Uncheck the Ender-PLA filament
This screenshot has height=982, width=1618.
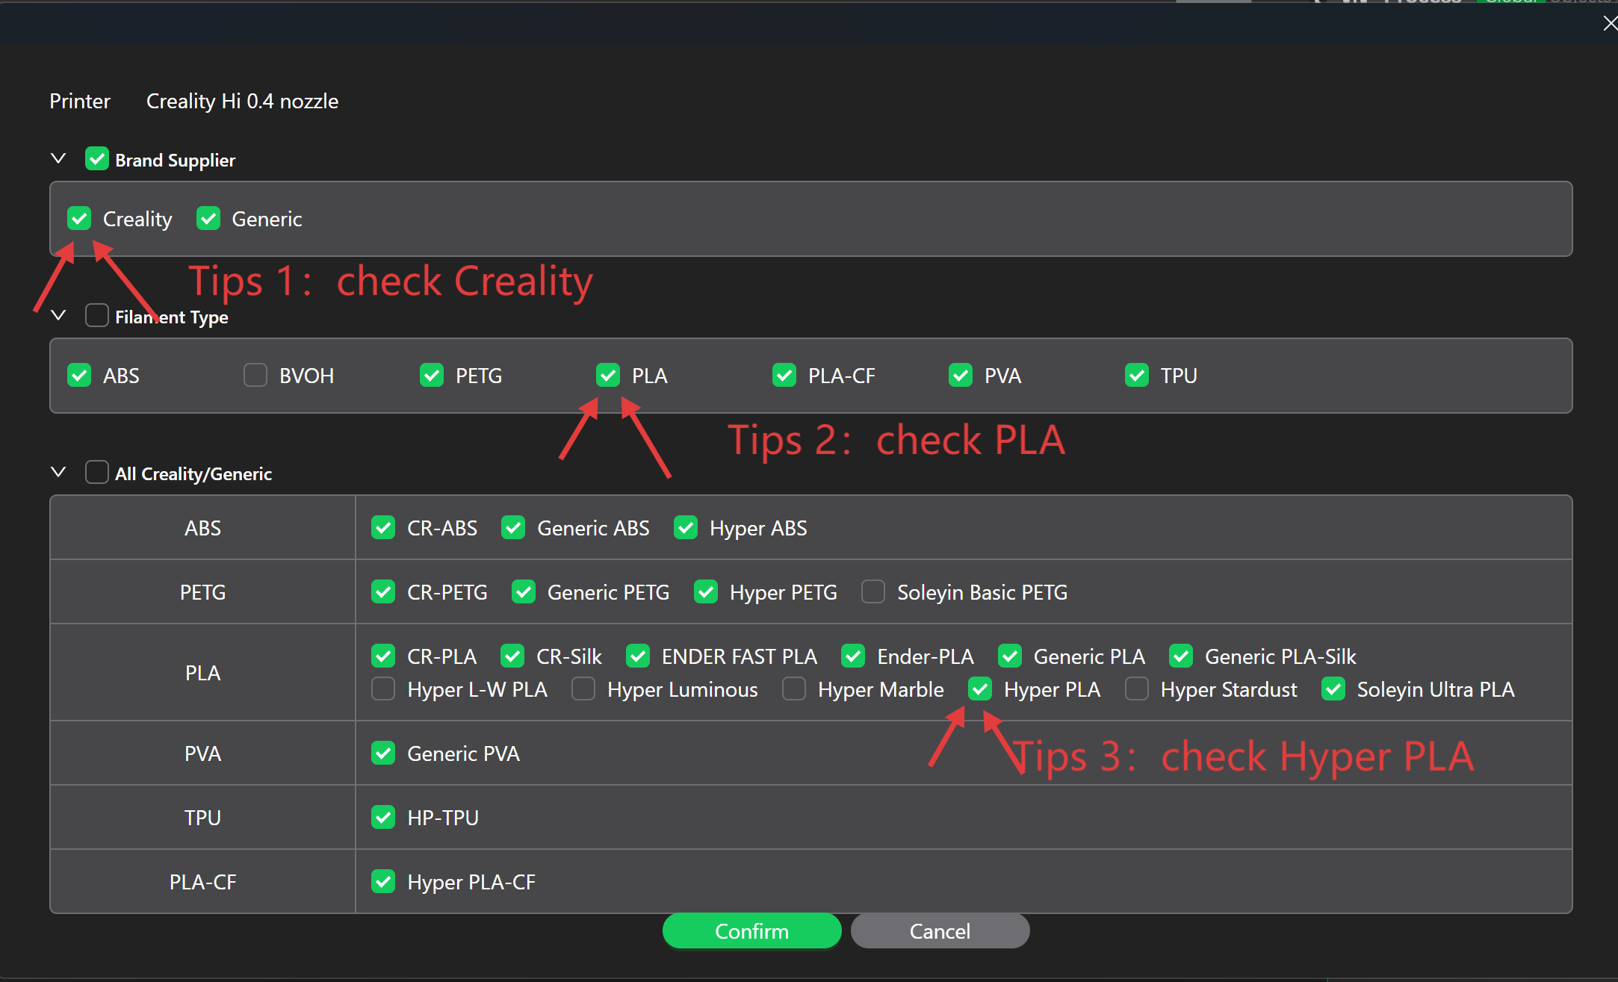[x=853, y=656]
